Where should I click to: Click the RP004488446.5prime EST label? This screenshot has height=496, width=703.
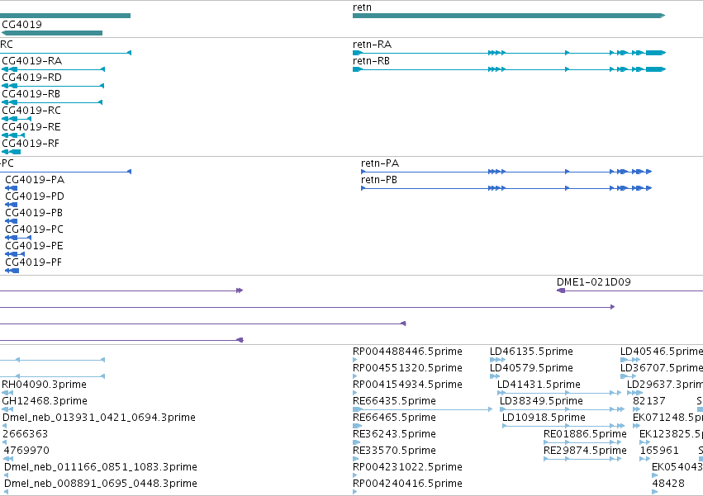coord(407,352)
